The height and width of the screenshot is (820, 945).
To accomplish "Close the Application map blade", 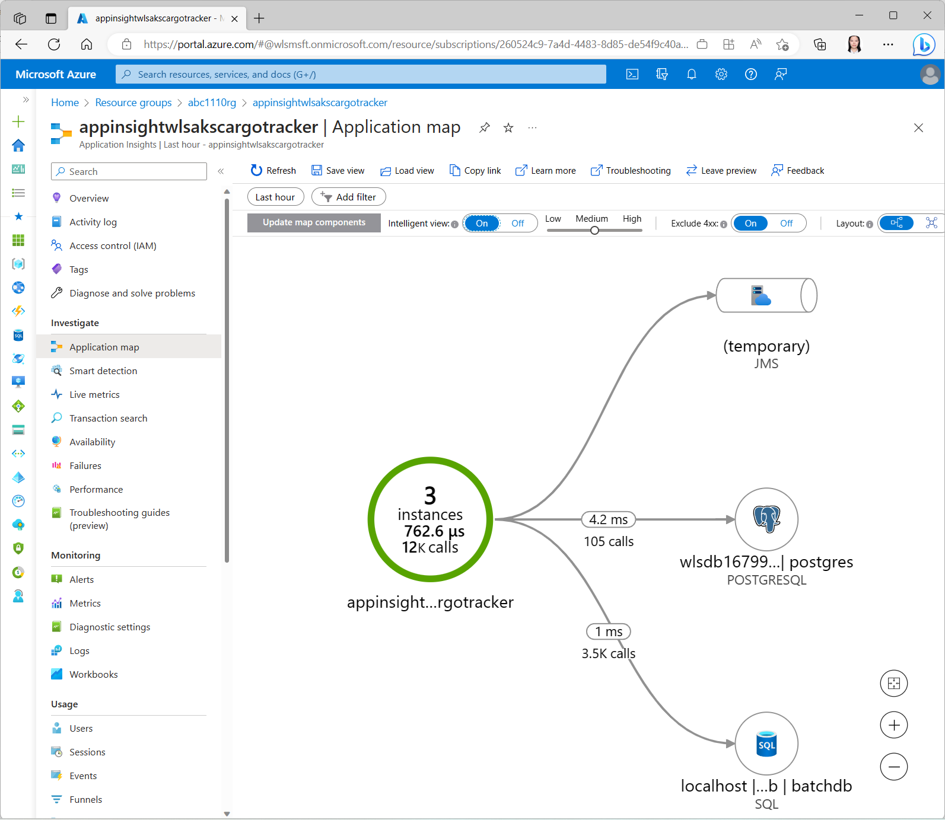I will (918, 127).
